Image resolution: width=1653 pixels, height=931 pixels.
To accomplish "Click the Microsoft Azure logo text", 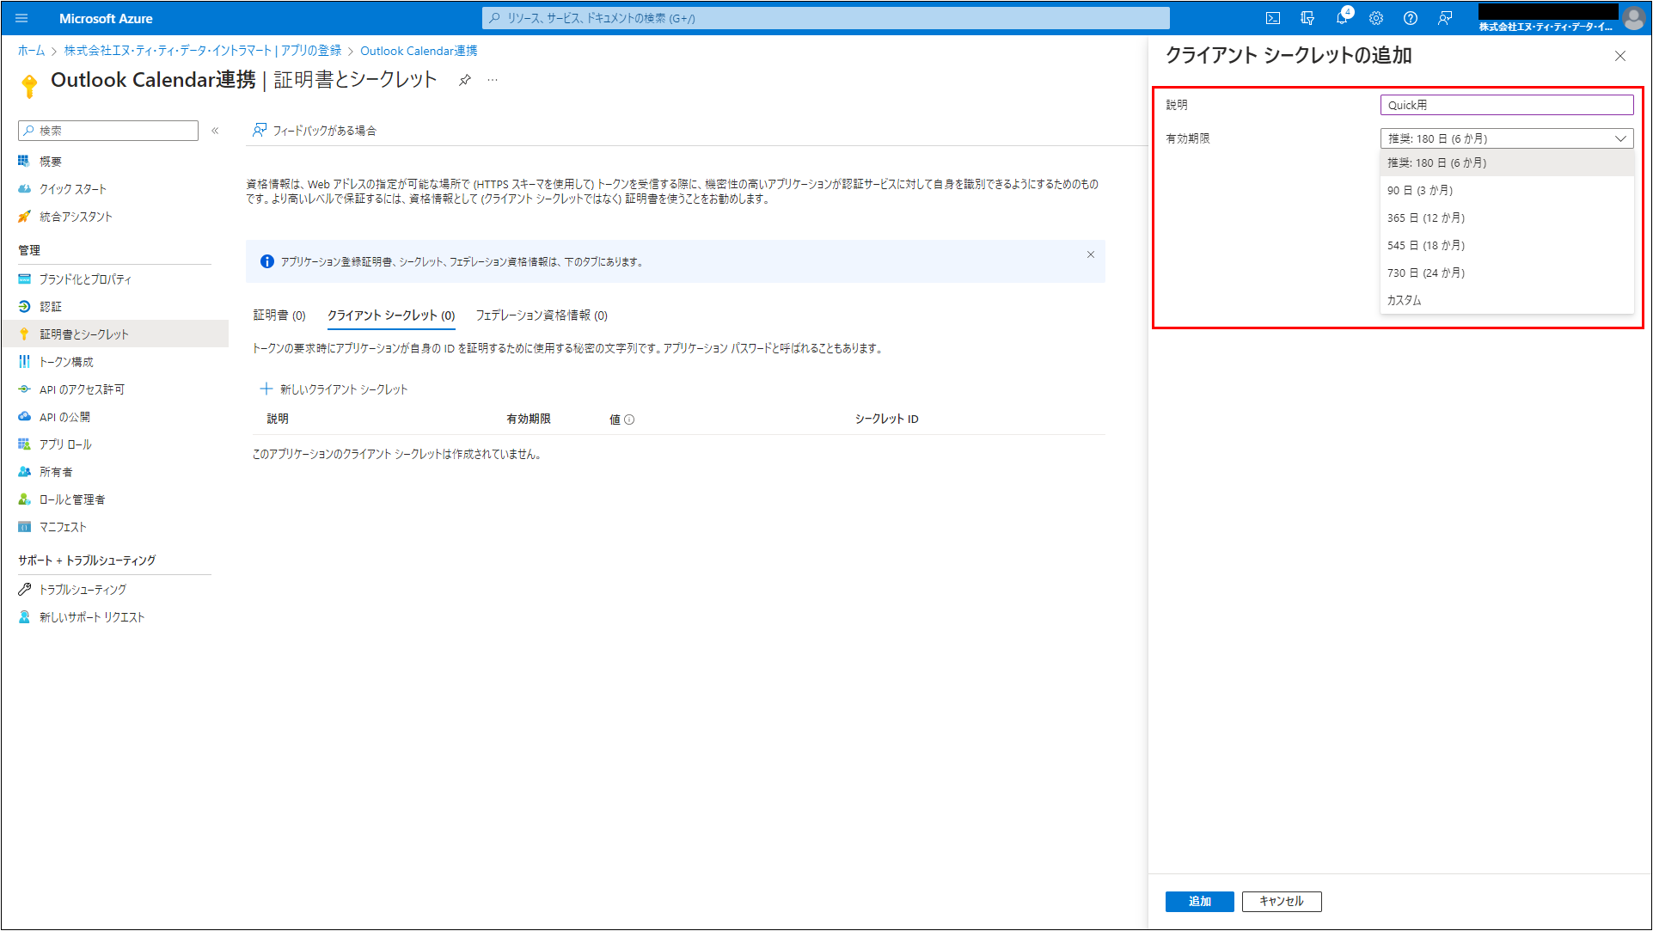I will coord(106,18).
